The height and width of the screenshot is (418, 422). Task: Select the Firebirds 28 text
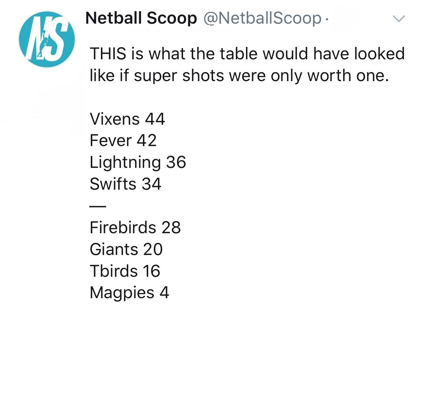[135, 227]
